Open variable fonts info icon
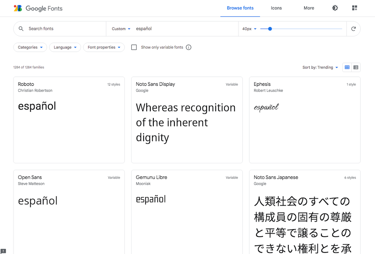 click(189, 47)
